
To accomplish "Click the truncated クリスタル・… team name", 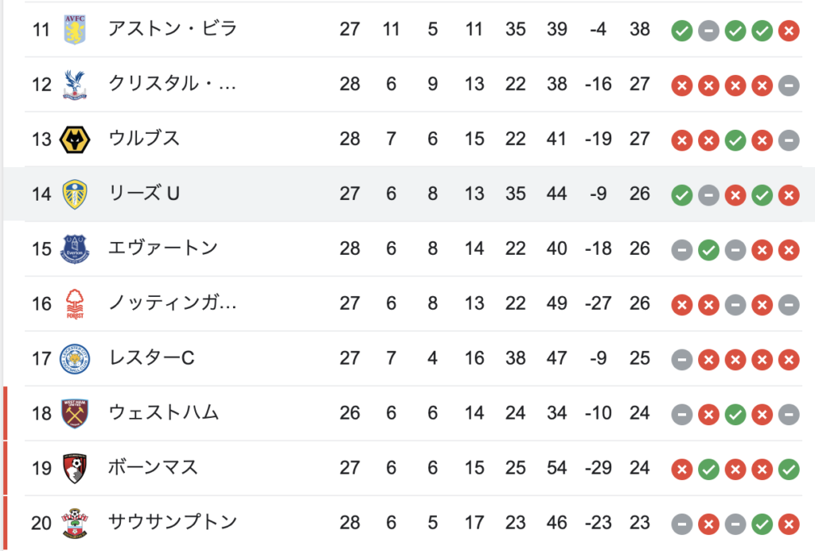I will coord(173,84).
